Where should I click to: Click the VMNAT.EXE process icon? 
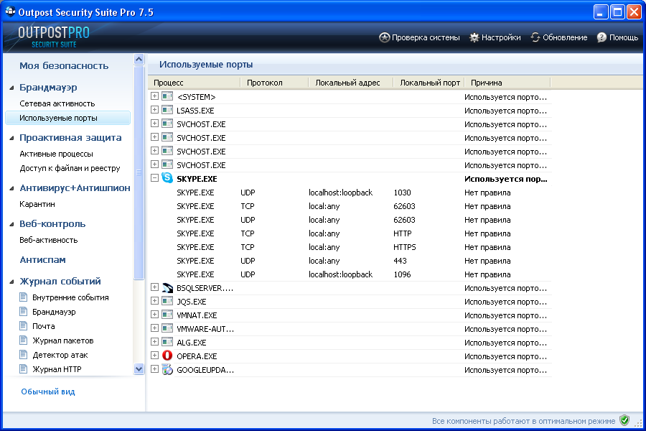[x=167, y=315]
